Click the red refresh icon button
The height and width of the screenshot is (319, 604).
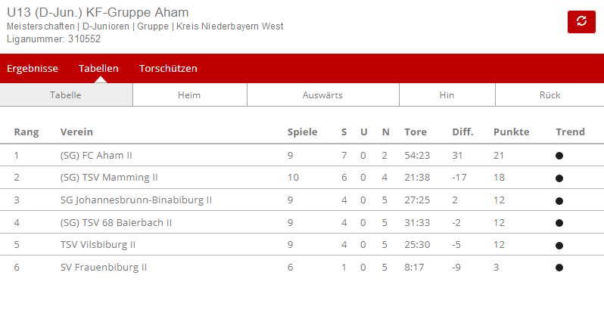[581, 22]
